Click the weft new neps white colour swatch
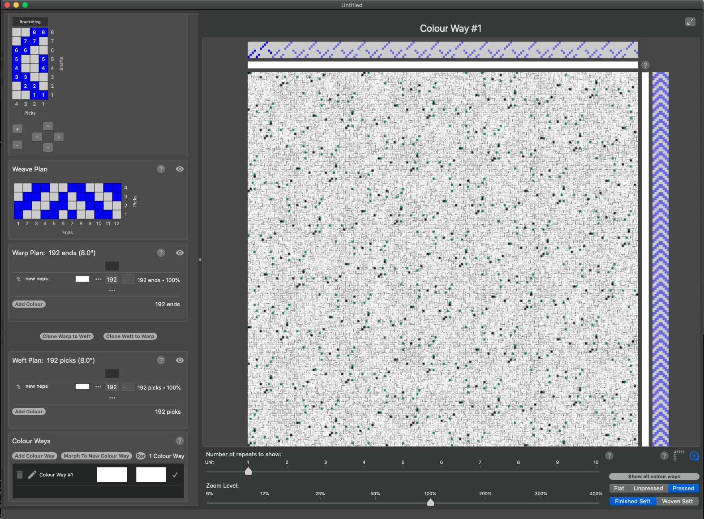 pyautogui.click(x=82, y=386)
